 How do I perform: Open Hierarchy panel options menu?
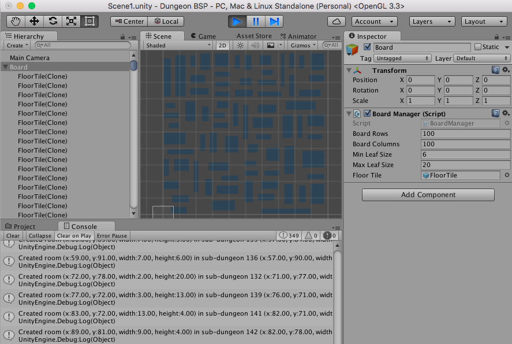(132, 37)
